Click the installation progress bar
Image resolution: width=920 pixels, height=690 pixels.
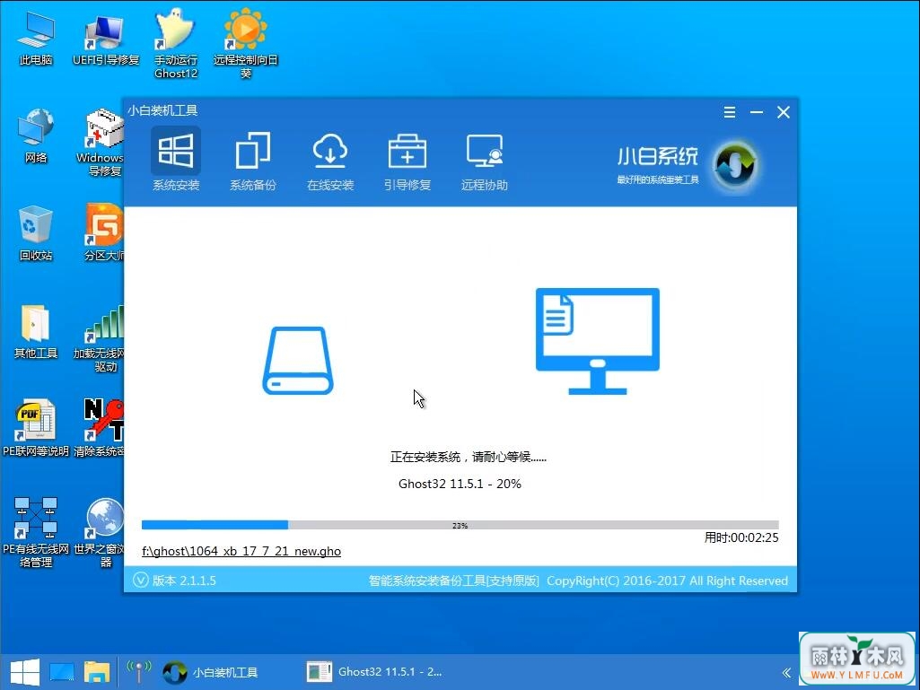[x=460, y=525]
